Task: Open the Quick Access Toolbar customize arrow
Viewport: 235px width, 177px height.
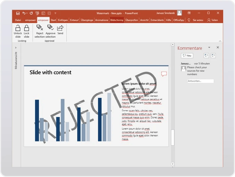Action: (56, 13)
